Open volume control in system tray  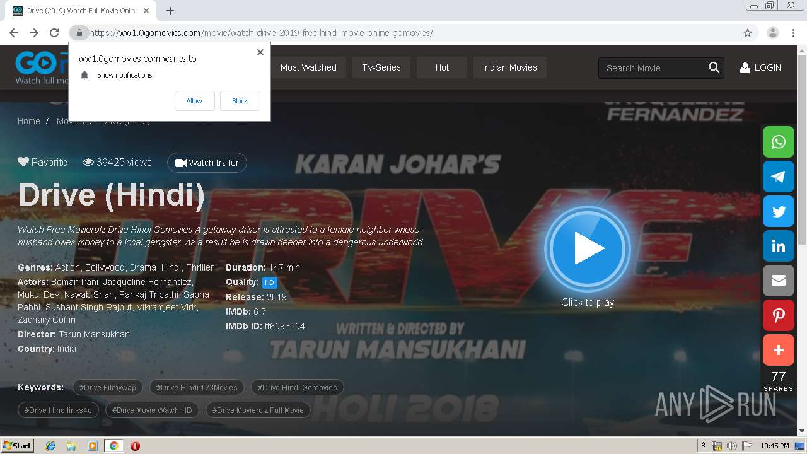pos(731,446)
